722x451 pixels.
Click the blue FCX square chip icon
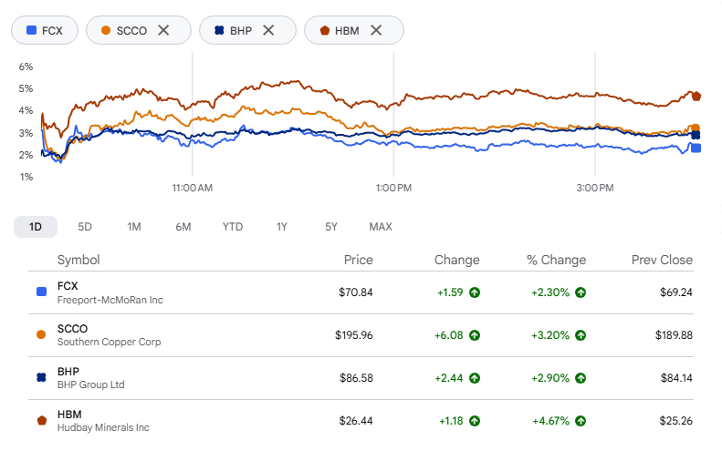point(31,30)
